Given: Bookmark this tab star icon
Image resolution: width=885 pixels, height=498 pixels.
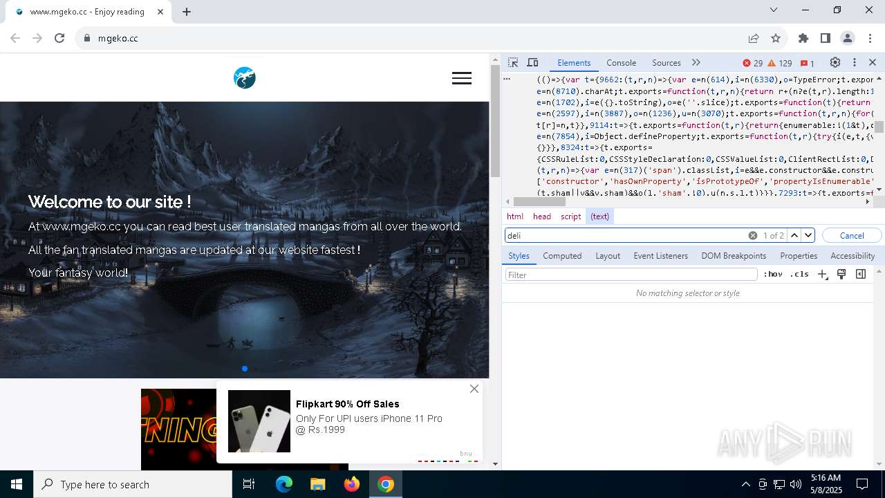Looking at the screenshot, I should (x=776, y=38).
